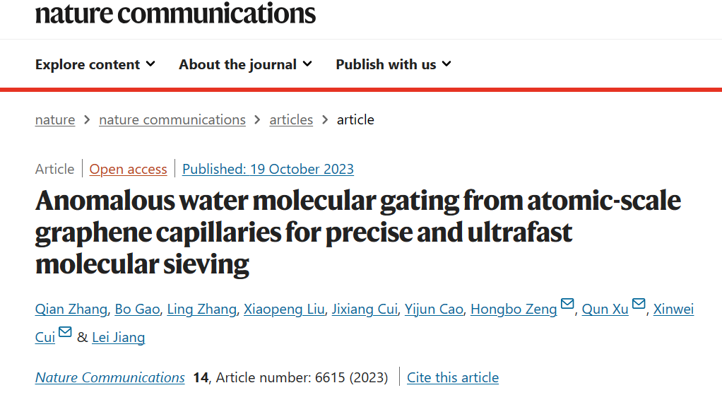The width and height of the screenshot is (722, 395).
Task: Expand the Publish with us menu
Action: point(393,64)
